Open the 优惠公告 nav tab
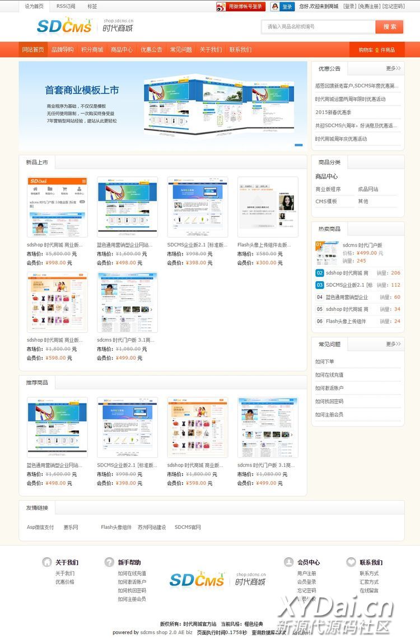The image size is (420, 638). [x=151, y=50]
